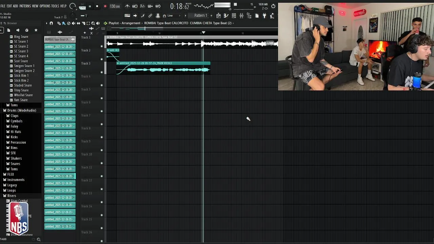The height and width of the screenshot is (244, 434).
Task: Toggle the 3.2.1 countdown before recording
Action: [x=142, y=6]
